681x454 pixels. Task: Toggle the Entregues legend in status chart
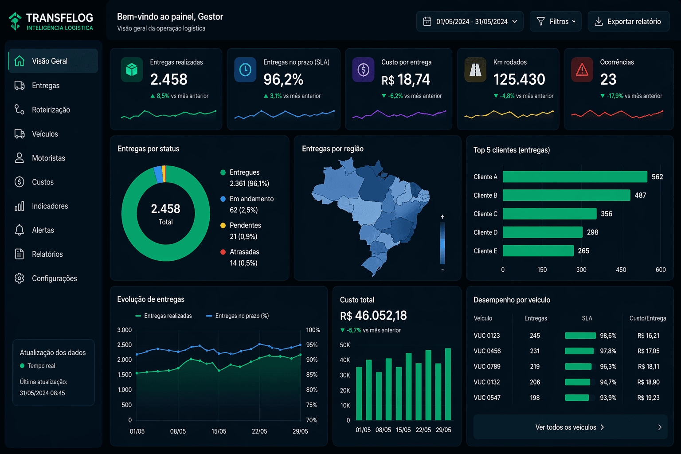pos(244,172)
